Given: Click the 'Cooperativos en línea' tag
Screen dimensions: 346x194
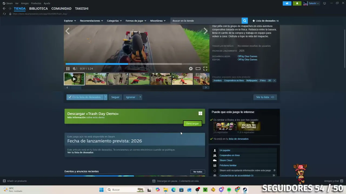Looking at the screenshot, I should 234,81.
